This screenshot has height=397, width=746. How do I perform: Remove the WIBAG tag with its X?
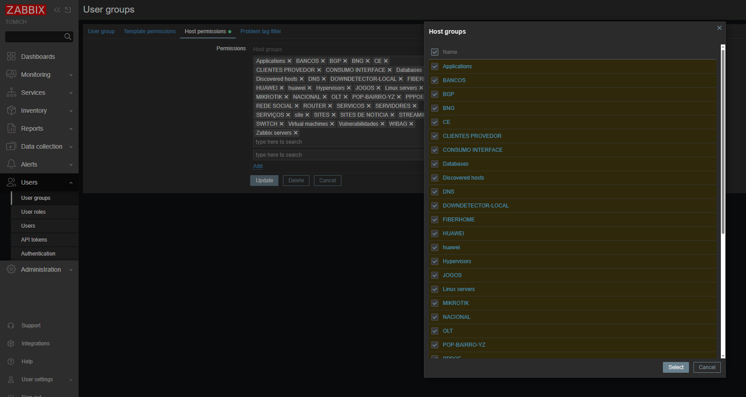(411, 124)
